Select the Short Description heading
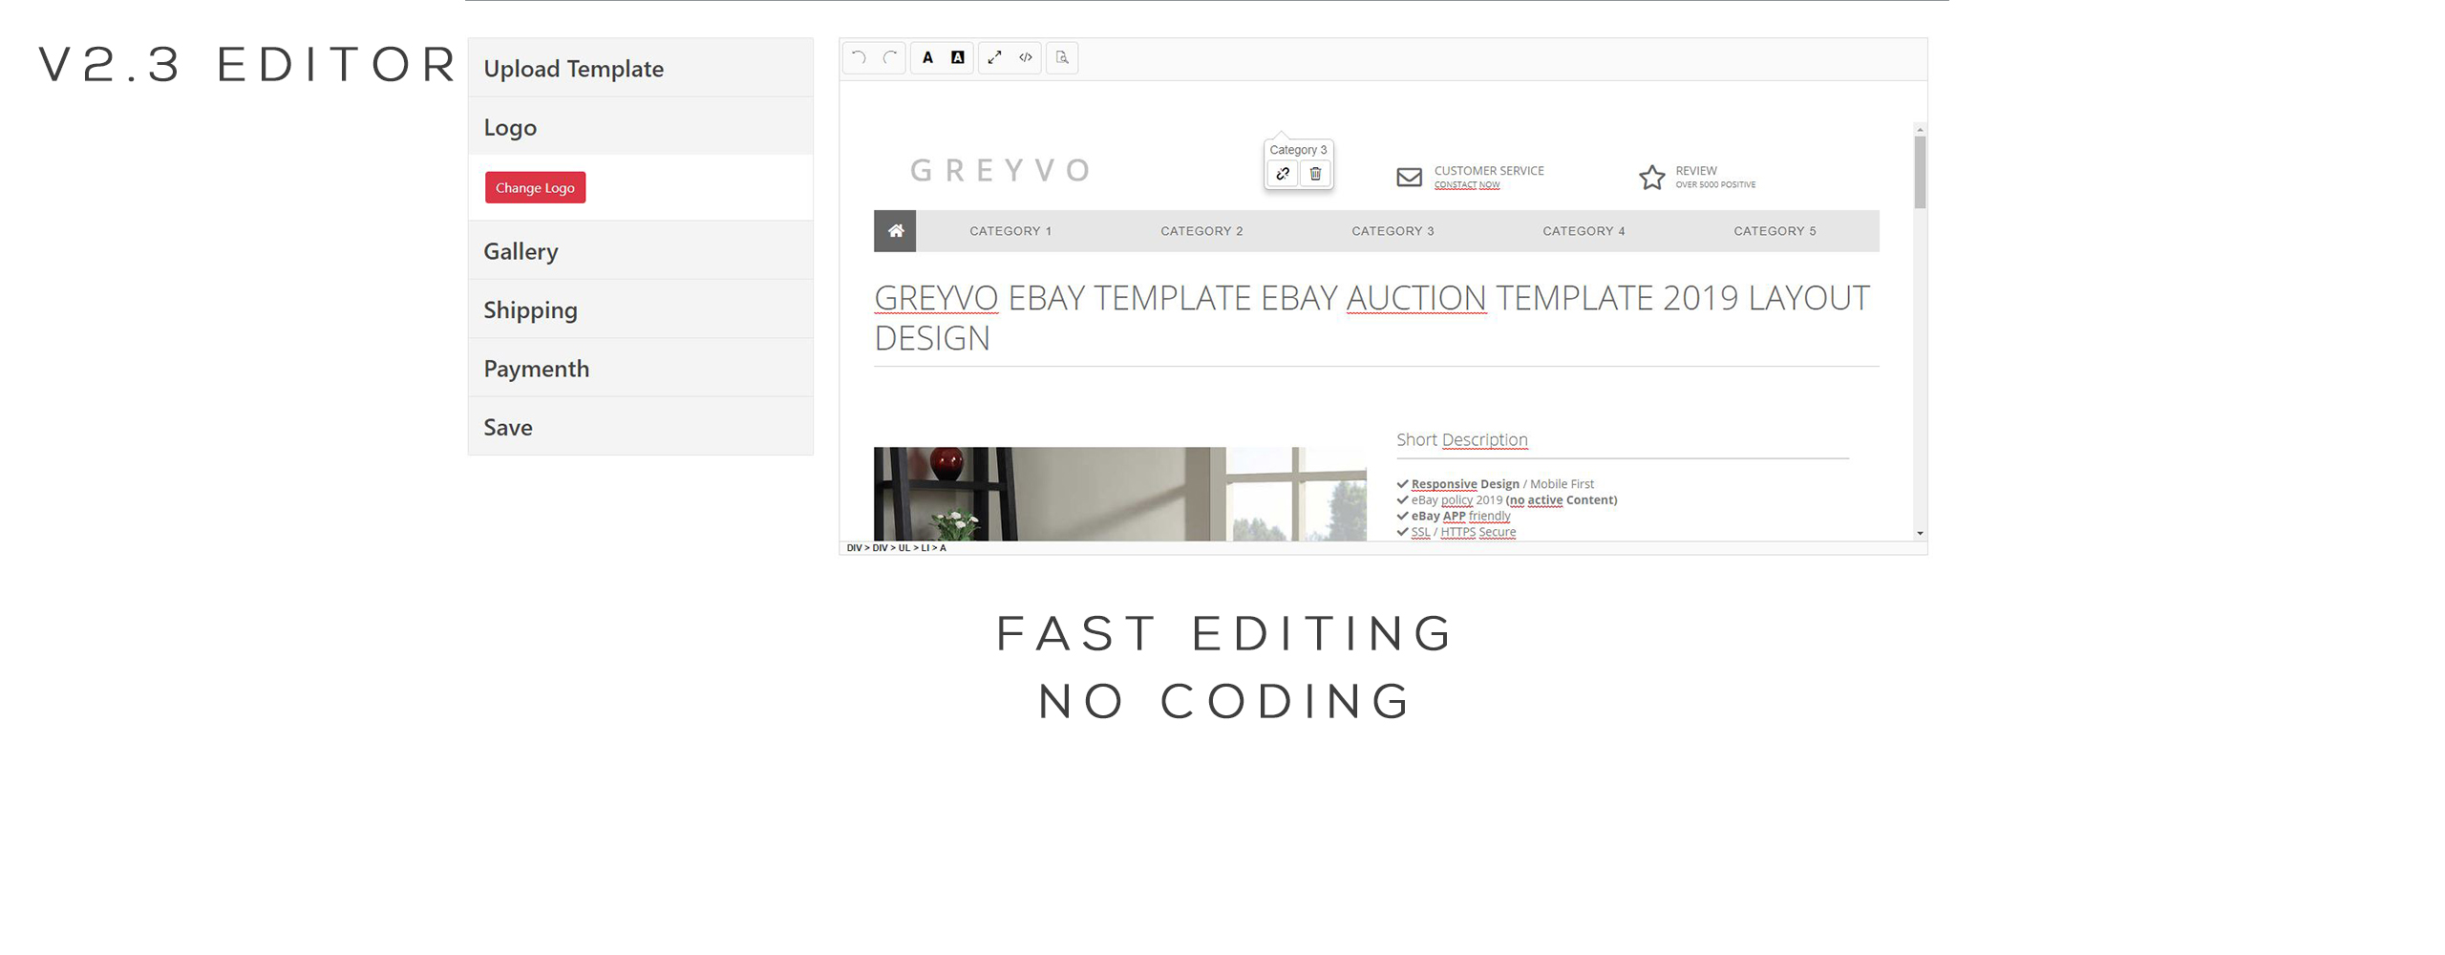This screenshot has height=955, width=2445. pos(1461,439)
